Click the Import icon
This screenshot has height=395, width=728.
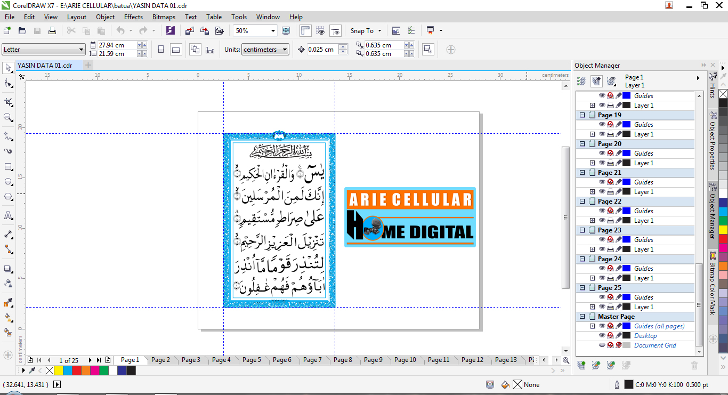point(190,31)
